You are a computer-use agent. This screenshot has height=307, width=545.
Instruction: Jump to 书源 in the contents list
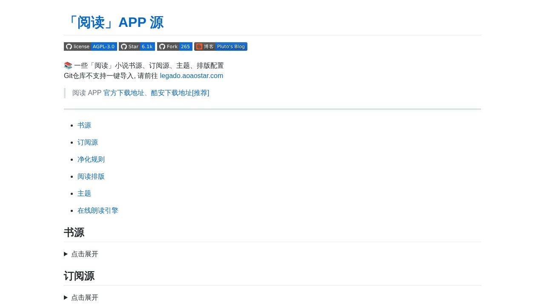click(84, 125)
